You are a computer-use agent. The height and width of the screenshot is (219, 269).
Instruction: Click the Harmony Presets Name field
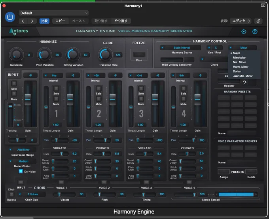pyautogui.click(x=242, y=133)
